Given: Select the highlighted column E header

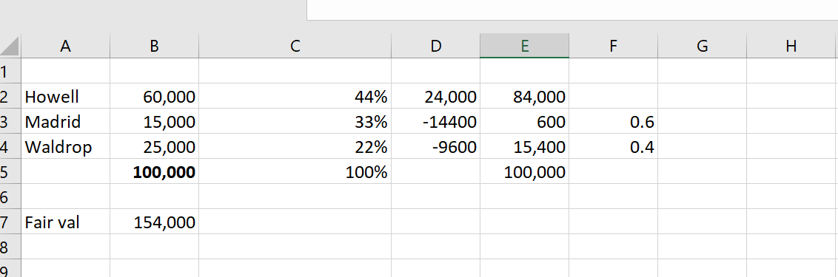Looking at the screenshot, I should pyautogui.click(x=524, y=46).
